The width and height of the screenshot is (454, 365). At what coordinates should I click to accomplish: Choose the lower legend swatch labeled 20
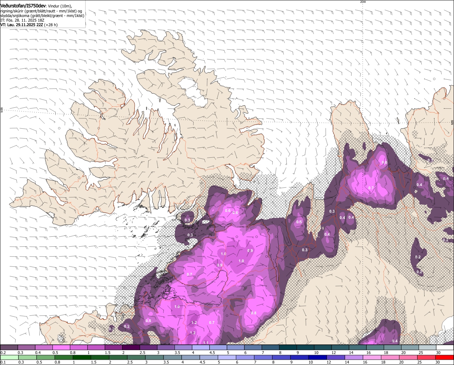[408, 358]
